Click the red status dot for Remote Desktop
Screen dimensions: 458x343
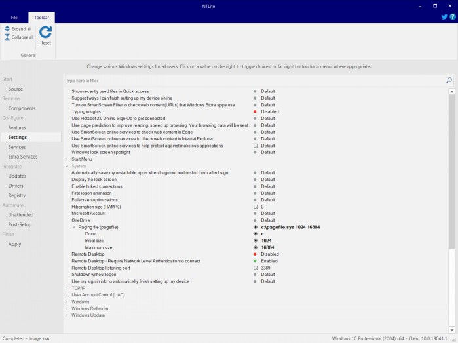(255, 254)
